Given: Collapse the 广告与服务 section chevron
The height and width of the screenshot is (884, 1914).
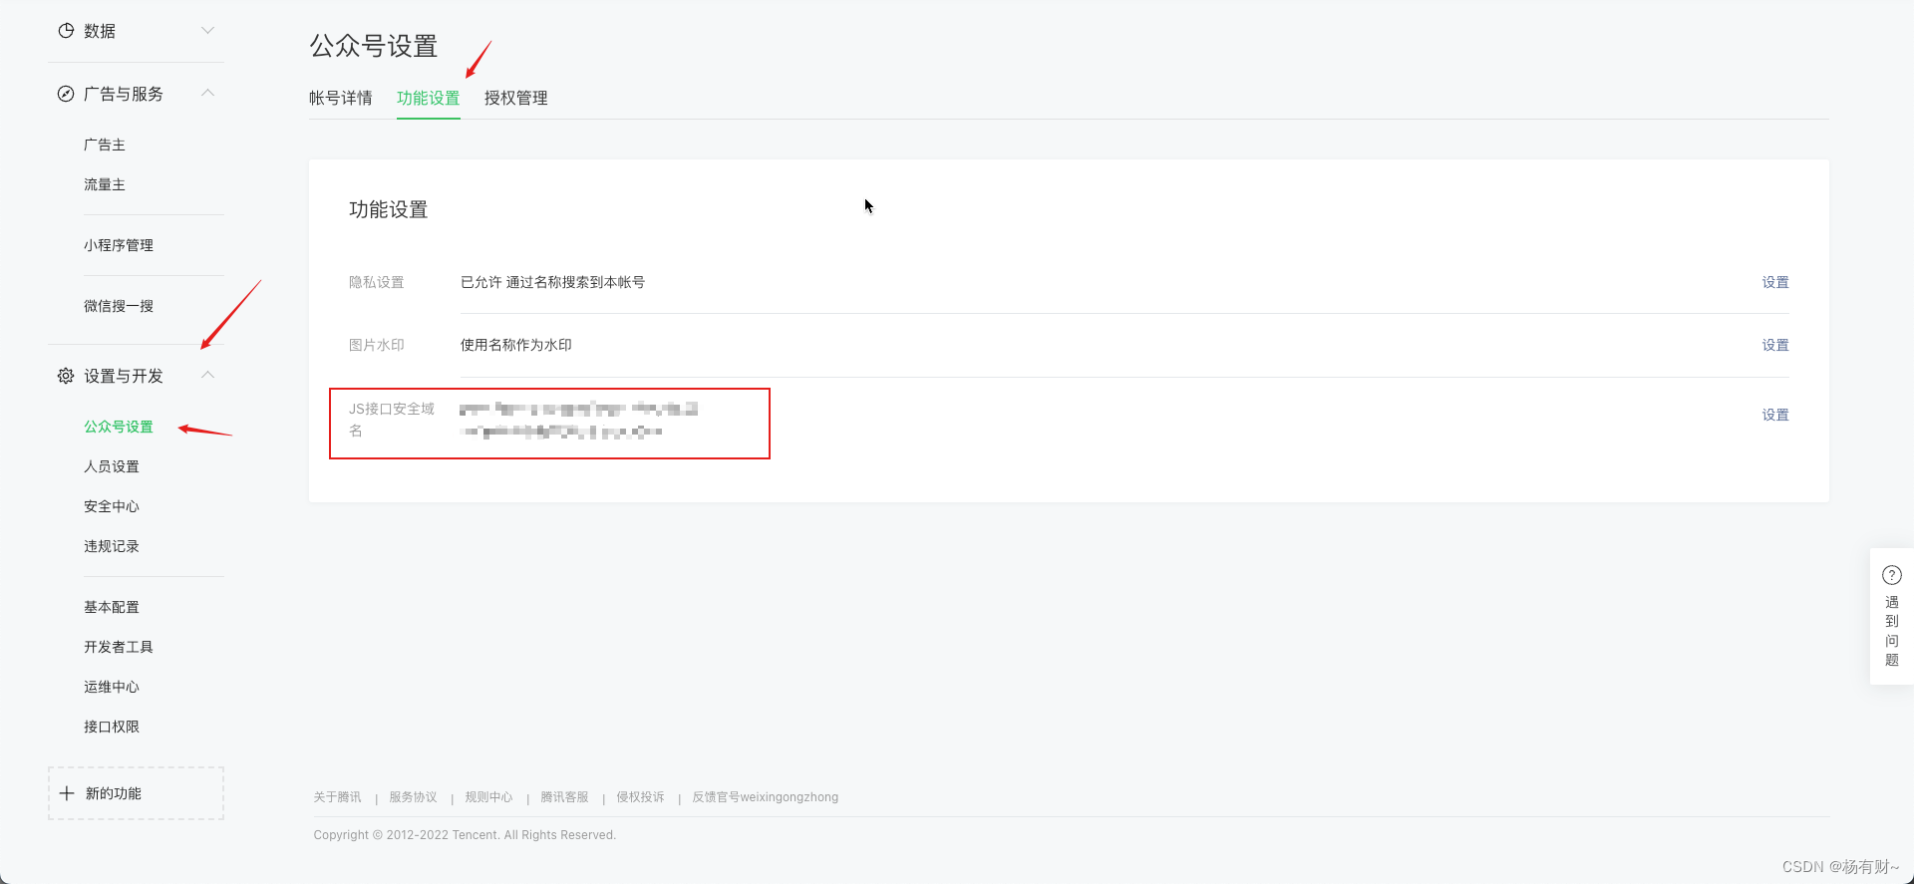Looking at the screenshot, I should point(207,93).
